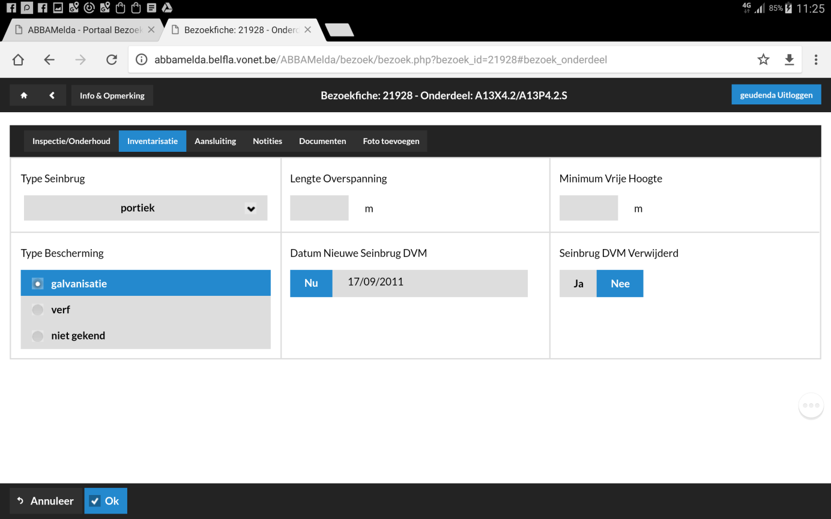Viewport: 831px width, 519px height.
Task: Open the Foto toevoegen tab
Action: [x=391, y=141]
